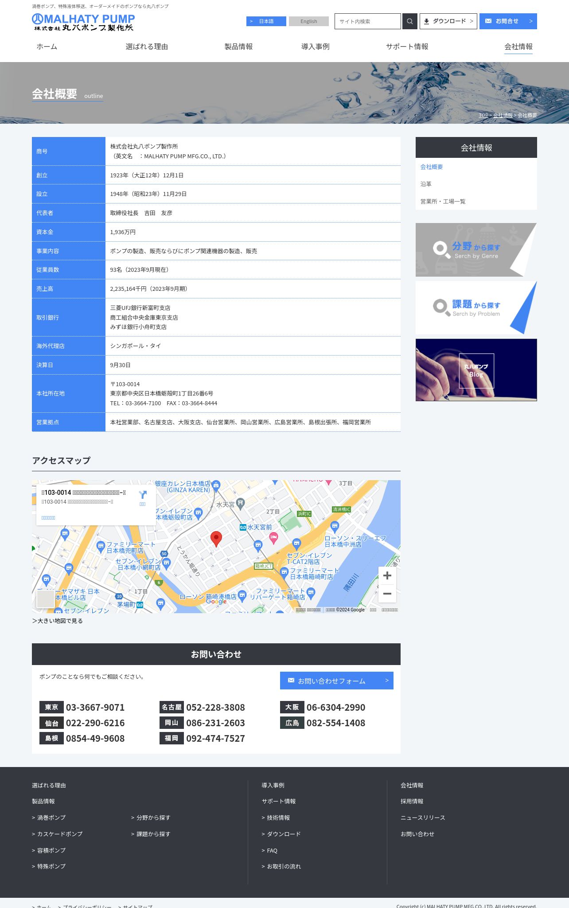Click the Google logo on the map
This screenshot has height=908, width=569.
[216, 602]
